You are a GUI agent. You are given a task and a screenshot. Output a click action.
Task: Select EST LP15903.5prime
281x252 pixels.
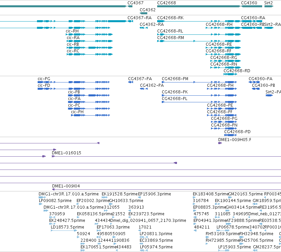234,247
